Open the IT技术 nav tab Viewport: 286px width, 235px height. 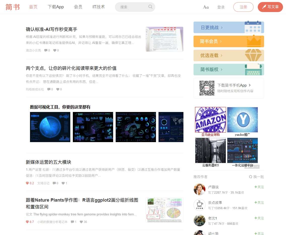pyautogui.click(x=99, y=7)
